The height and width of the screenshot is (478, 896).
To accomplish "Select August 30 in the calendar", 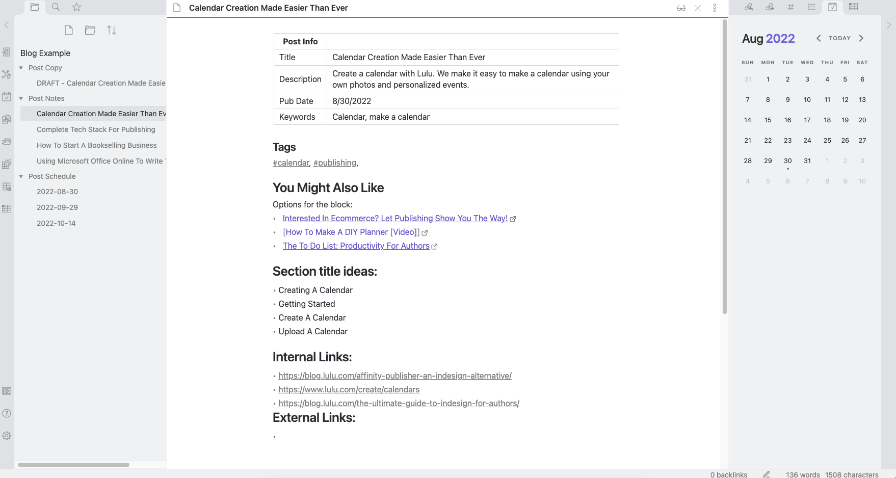I will (787, 161).
